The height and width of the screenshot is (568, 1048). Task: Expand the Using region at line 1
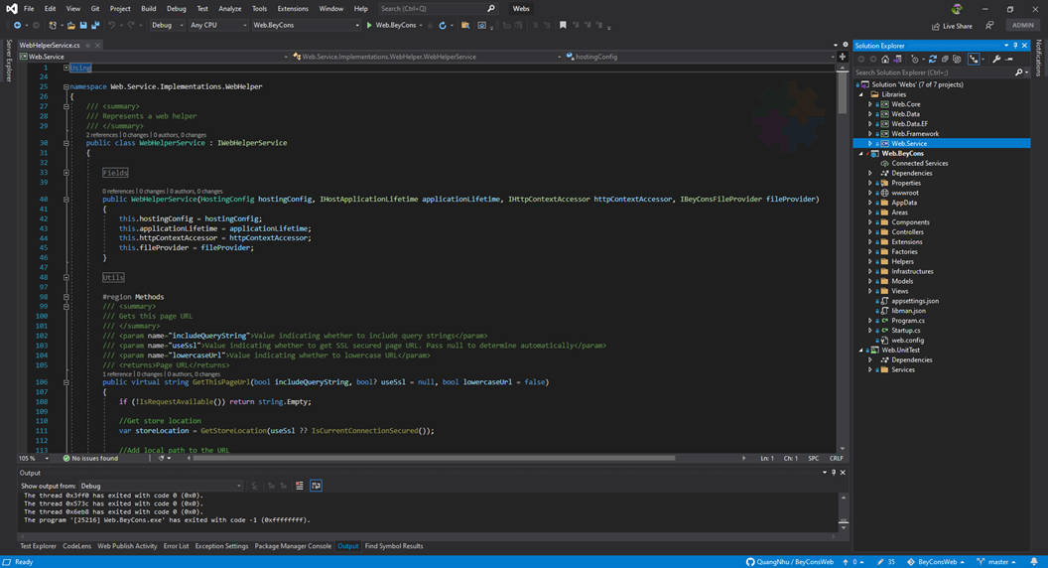pyautogui.click(x=66, y=69)
